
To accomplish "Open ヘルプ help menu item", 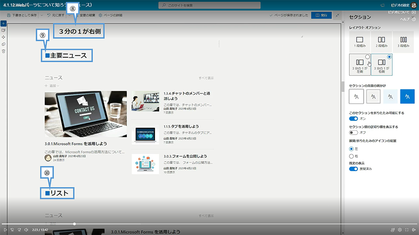I will point(407,19).
